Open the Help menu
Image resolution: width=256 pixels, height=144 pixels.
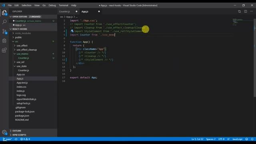pyautogui.click(x=74, y=5)
